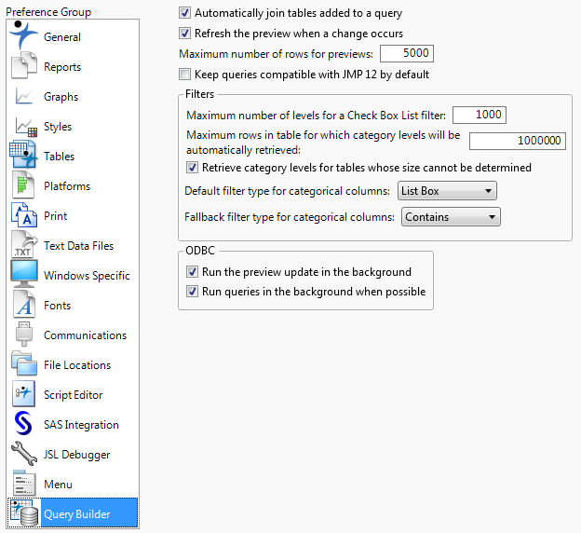Select the Text Data Files label
The width and height of the screenshot is (581, 533).
(x=78, y=246)
